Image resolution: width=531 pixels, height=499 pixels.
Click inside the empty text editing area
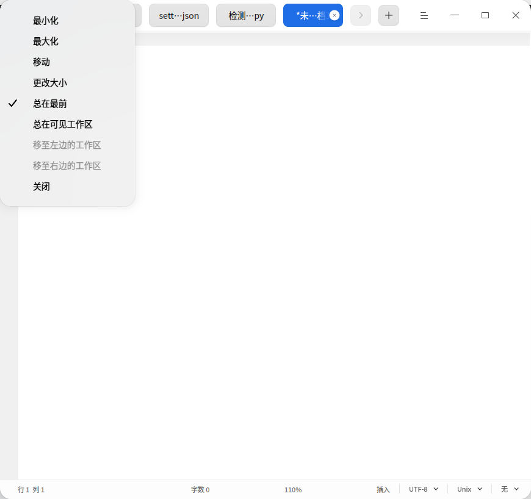click(274, 262)
